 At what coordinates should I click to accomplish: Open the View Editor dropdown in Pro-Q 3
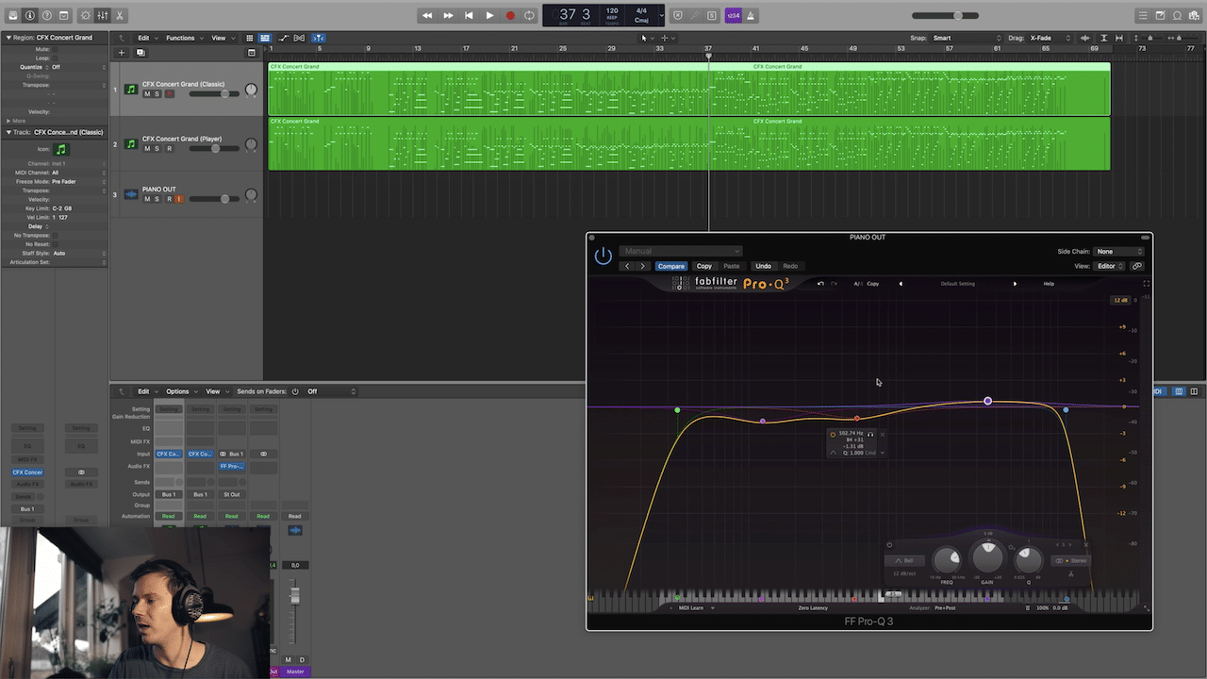(x=1109, y=266)
